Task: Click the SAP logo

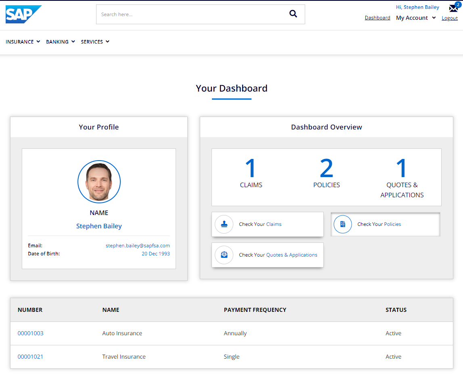Action: [x=23, y=15]
